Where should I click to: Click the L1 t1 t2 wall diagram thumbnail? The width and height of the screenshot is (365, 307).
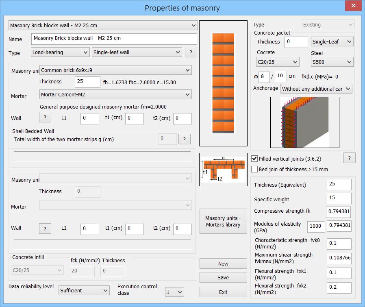223,170
